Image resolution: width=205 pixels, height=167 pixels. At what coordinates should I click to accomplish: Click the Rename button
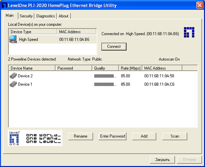coord(81,136)
